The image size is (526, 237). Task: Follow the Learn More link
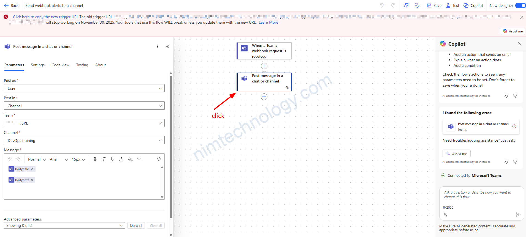tap(268, 22)
